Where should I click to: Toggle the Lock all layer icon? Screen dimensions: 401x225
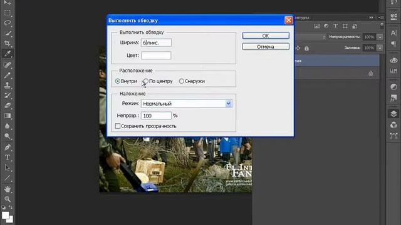tap(306, 48)
